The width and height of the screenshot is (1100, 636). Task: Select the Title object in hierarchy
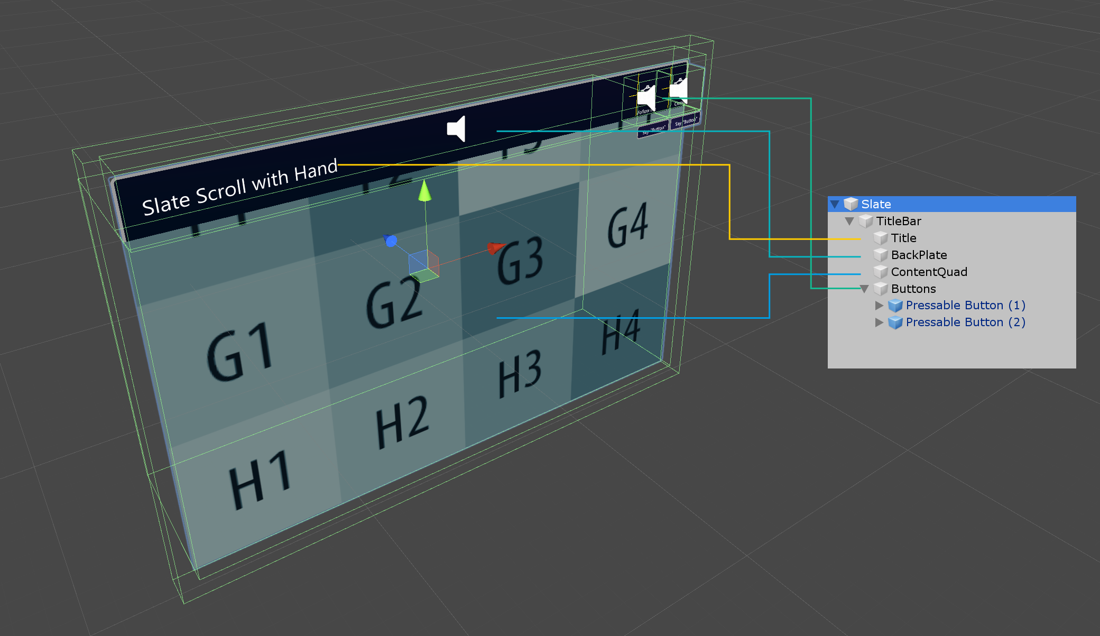point(903,238)
